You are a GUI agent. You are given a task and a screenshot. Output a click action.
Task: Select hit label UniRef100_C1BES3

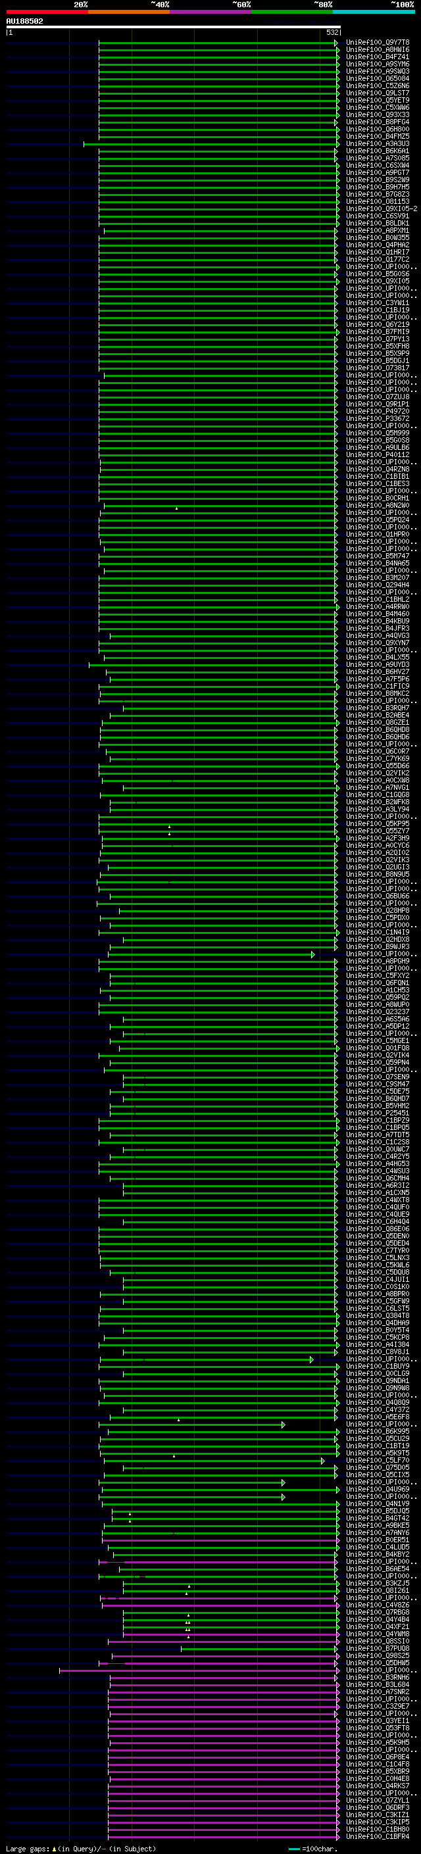[x=378, y=483]
